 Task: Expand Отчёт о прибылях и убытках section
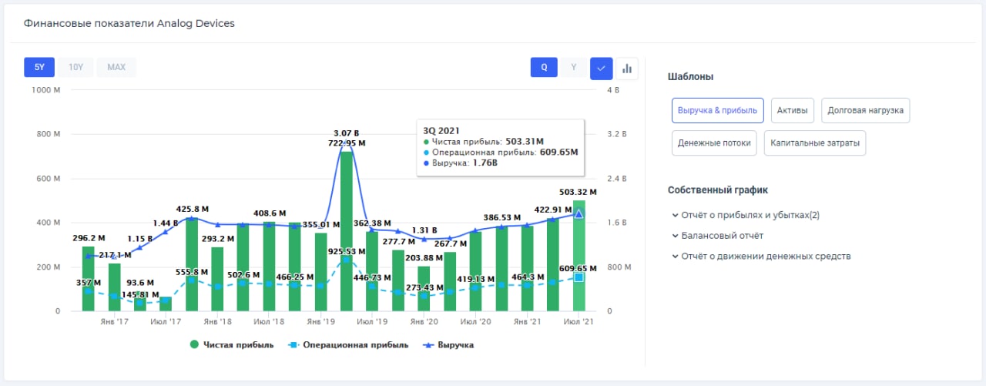click(745, 215)
